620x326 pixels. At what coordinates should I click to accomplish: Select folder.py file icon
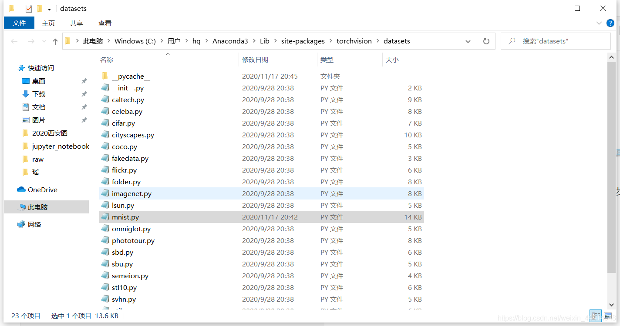(x=105, y=182)
